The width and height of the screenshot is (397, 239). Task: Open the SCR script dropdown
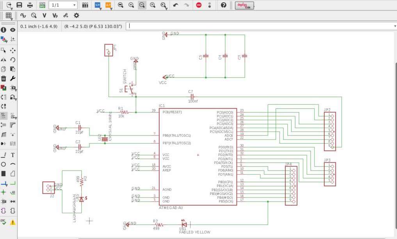pyautogui.click(x=98, y=5)
